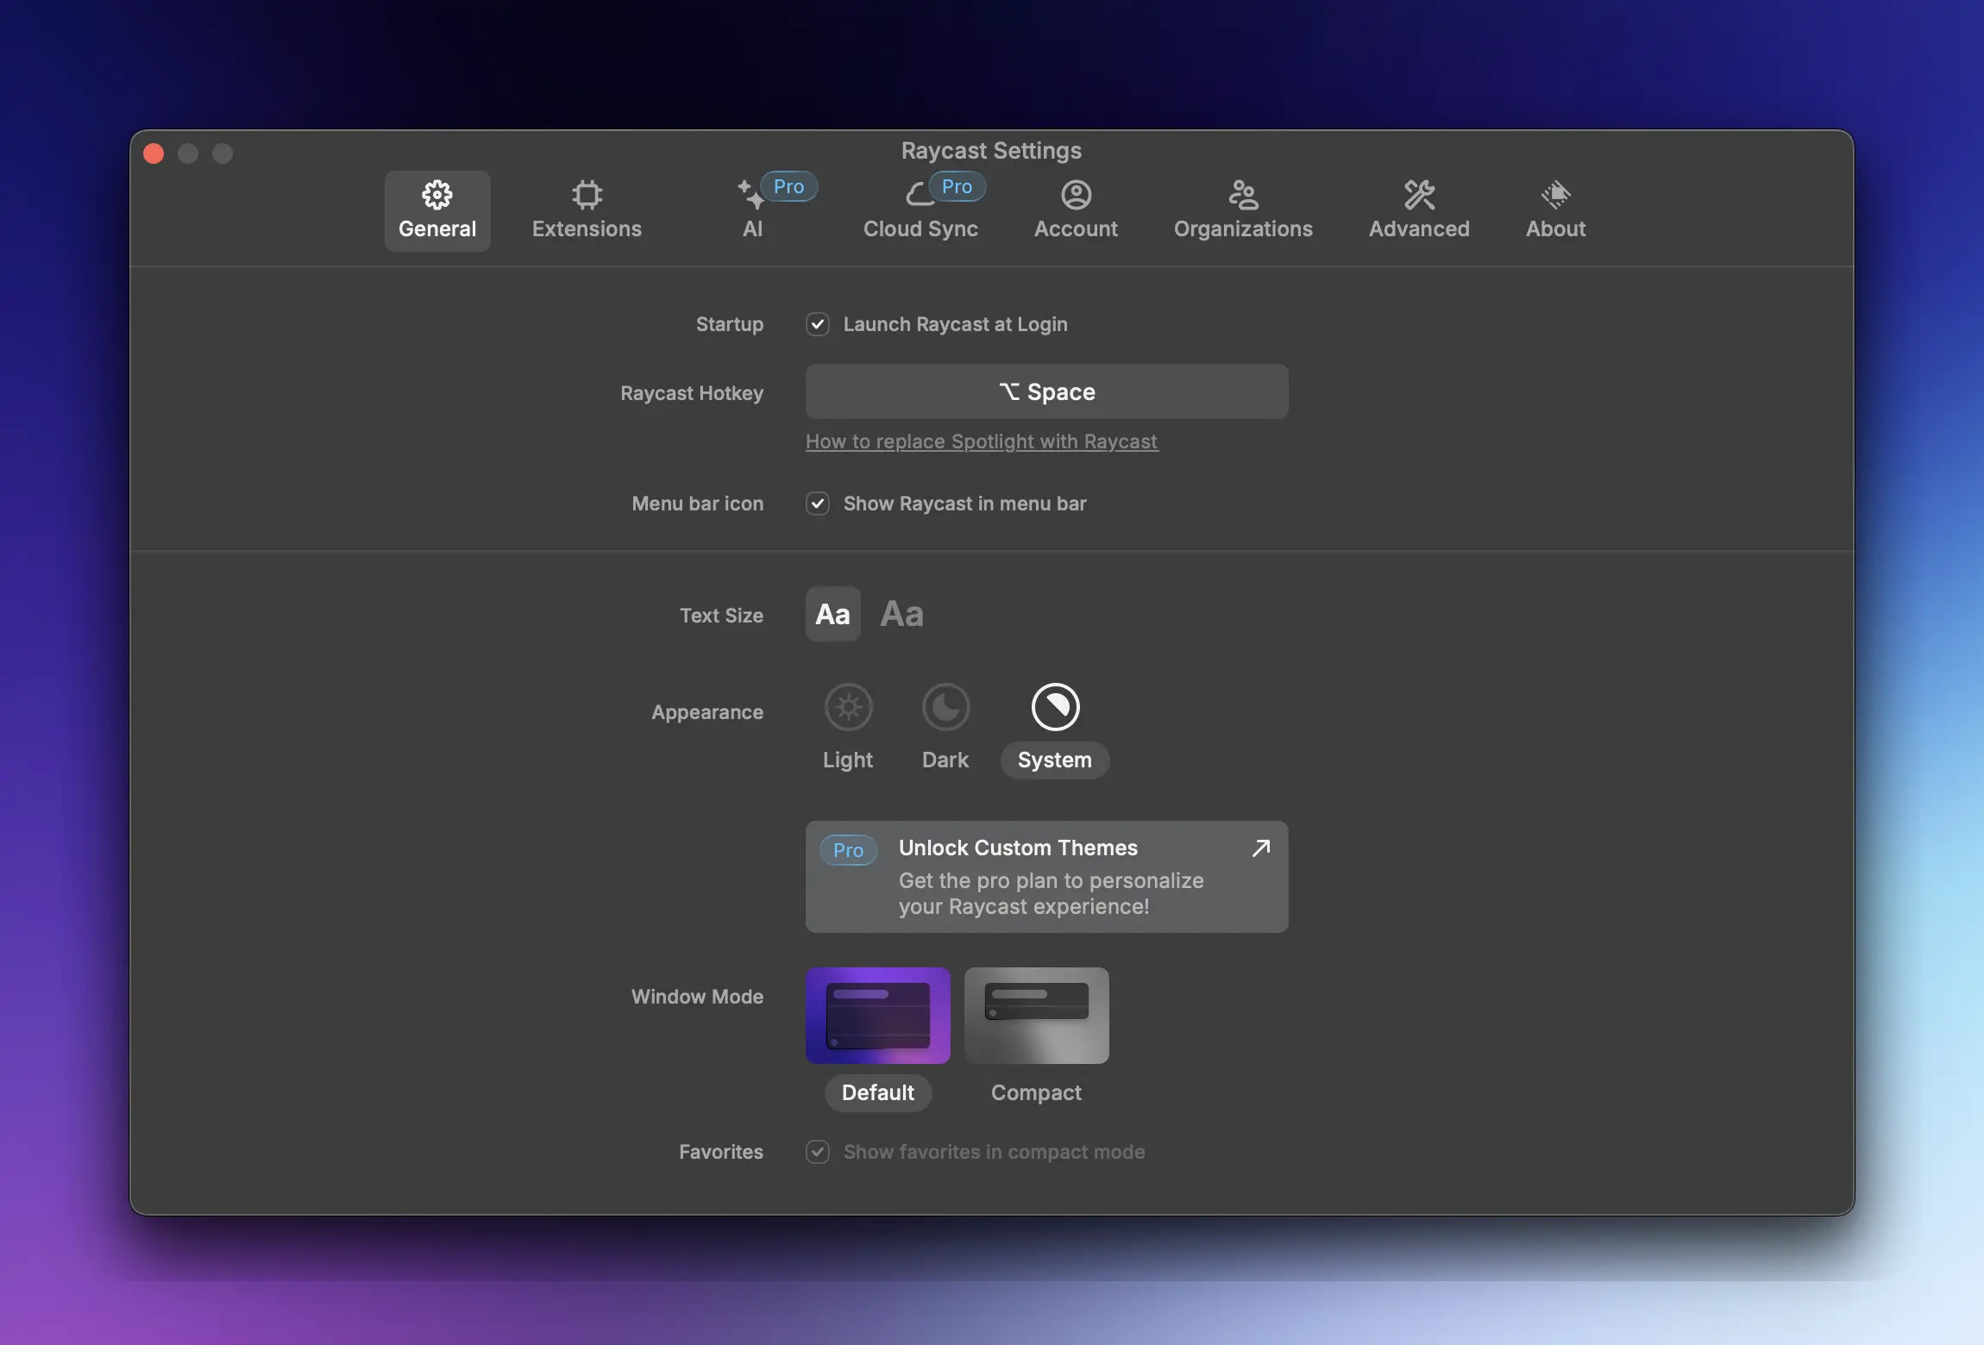The width and height of the screenshot is (1984, 1345).
Task: Disable Launch Raycast at Login
Action: (x=816, y=324)
